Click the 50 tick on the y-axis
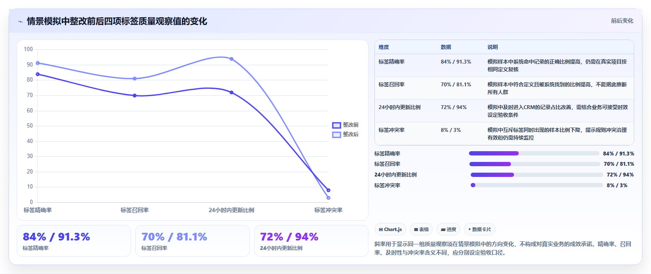The width and height of the screenshot is (651, 274). [30, 126]
